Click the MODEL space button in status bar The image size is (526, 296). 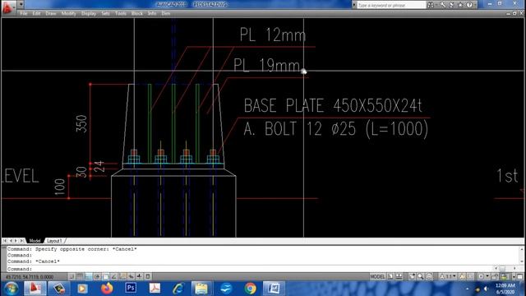click(377, 276)
